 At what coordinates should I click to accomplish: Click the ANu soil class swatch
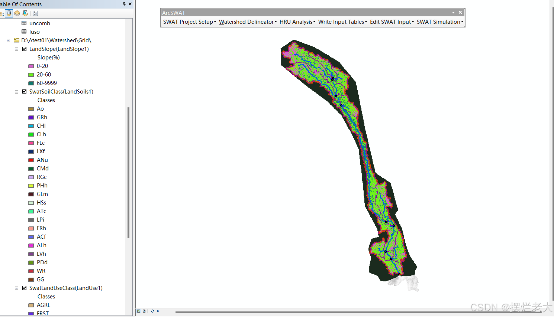pyautogui.click(x=31, y=160)
